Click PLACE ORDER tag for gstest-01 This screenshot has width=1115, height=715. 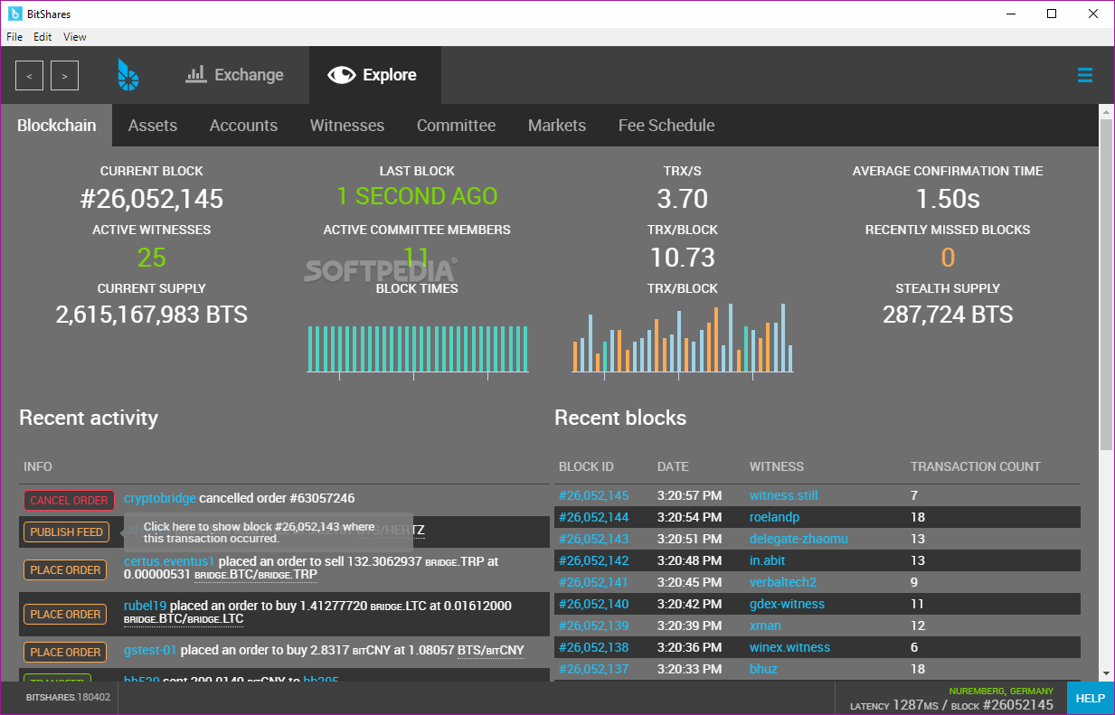pos(65,653)
